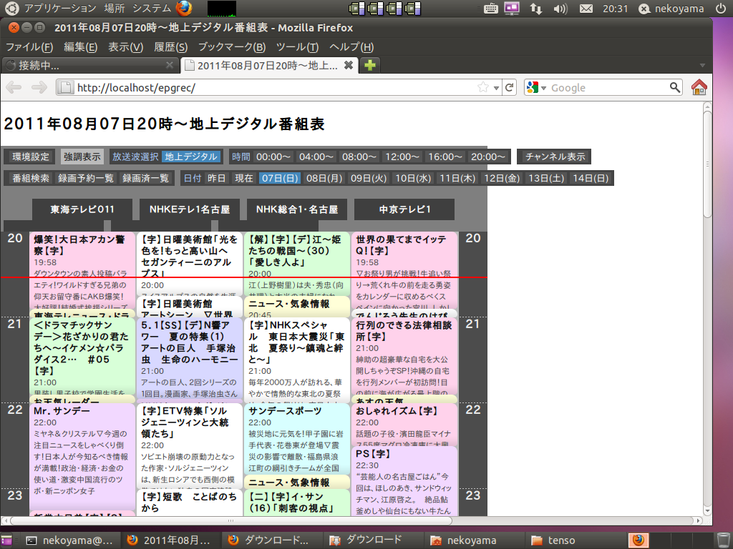The height and width of the screenshot is (549, 733).
Task: Open a new tab with the plus icon
Action: (370, 65)
